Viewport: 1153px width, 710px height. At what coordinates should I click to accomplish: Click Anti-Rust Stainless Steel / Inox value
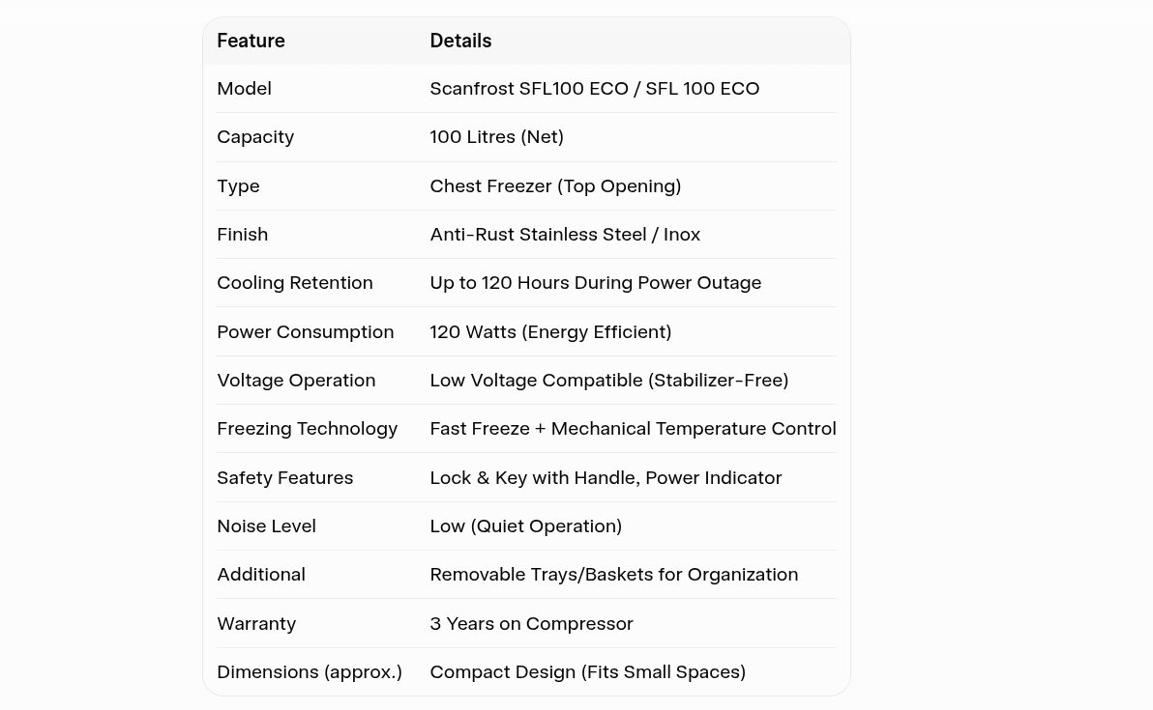point(565,234)
